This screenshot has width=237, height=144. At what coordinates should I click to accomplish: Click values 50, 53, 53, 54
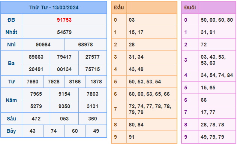click(x=145, y=82)
